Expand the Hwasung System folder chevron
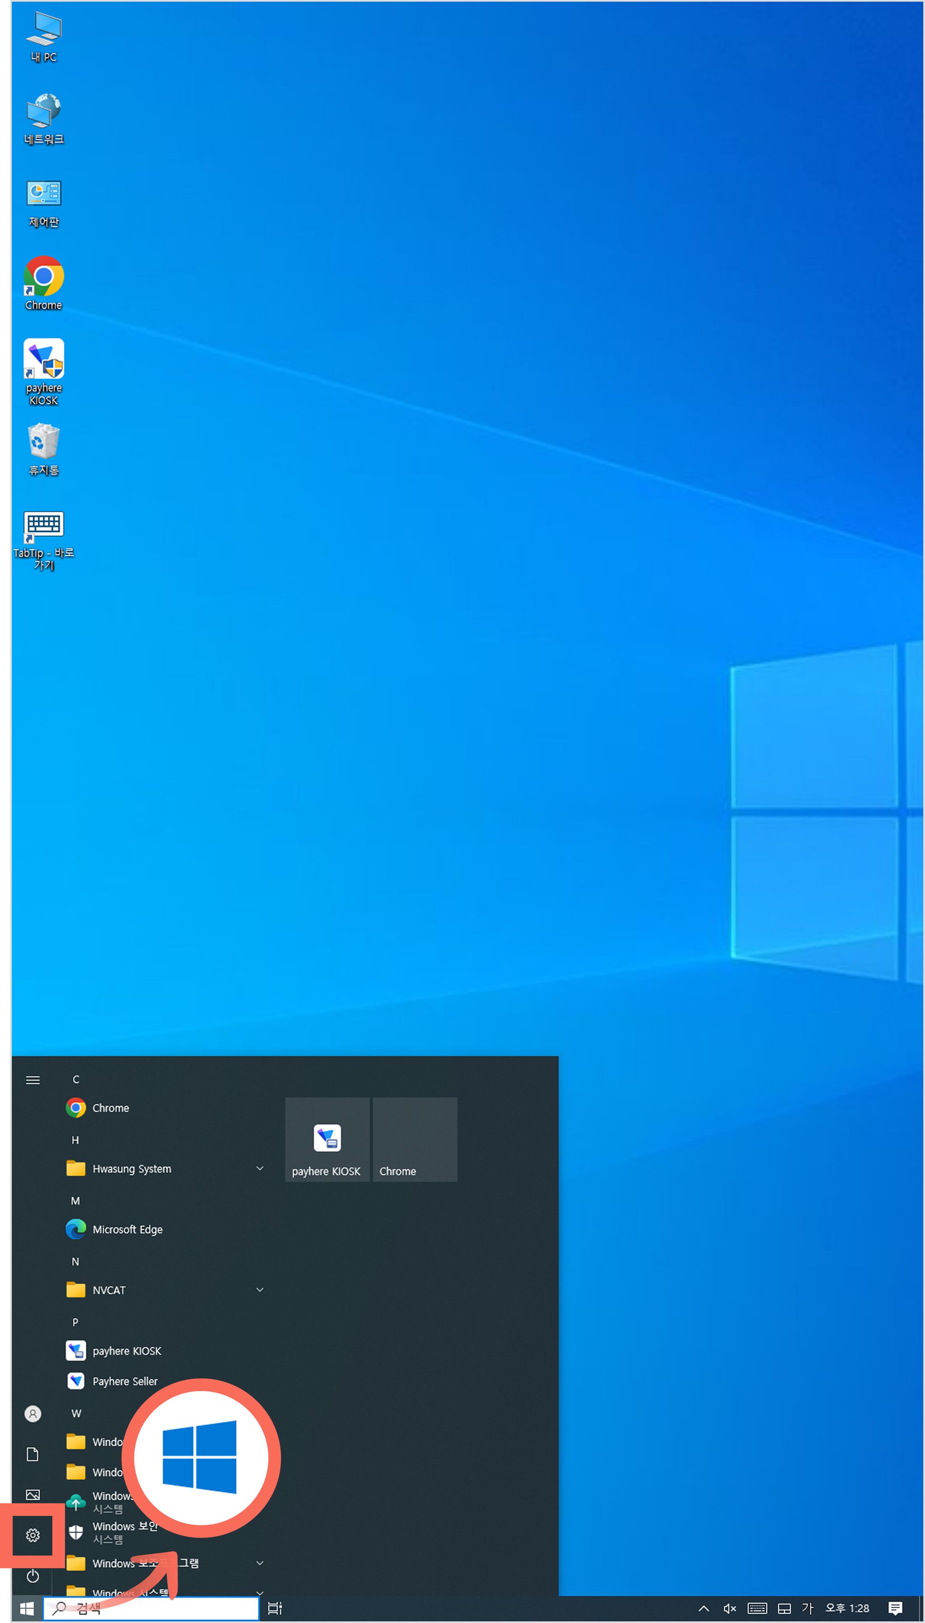The image size is (925, 1623). tap(260, 1168)
